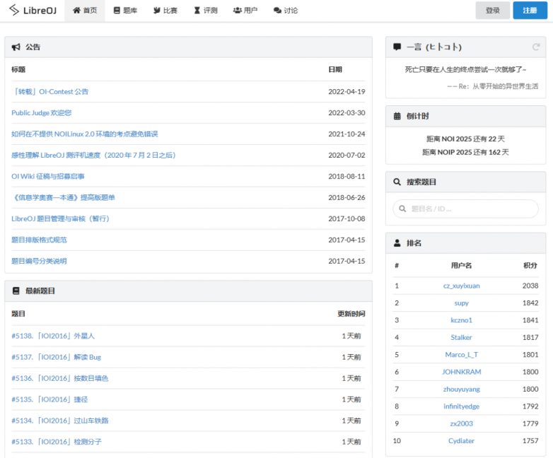553x458 pixels.
Task: Click the user icon beside 排名
Action: tap(397, 243)
